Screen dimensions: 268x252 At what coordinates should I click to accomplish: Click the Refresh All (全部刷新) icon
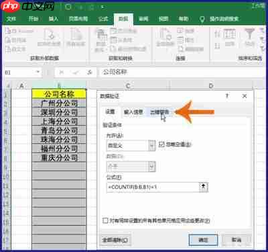[x=165, y=34]
